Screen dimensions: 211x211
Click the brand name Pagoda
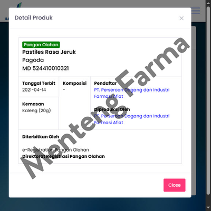coord(33,61)
